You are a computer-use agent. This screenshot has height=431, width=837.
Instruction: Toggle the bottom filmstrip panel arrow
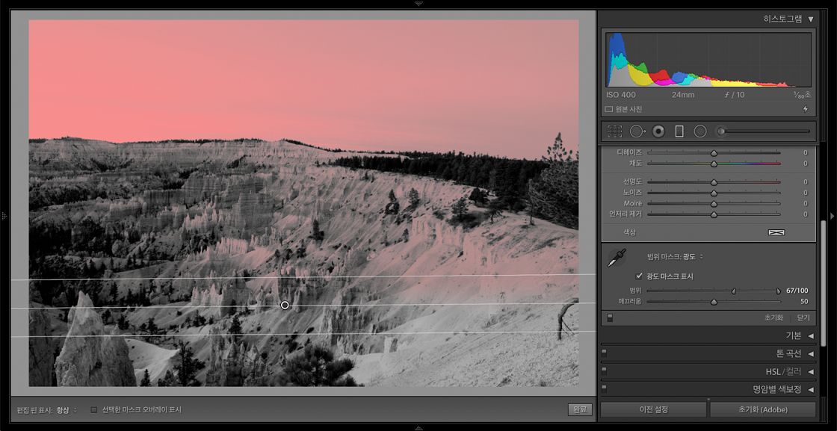click(x=418, y=428)
